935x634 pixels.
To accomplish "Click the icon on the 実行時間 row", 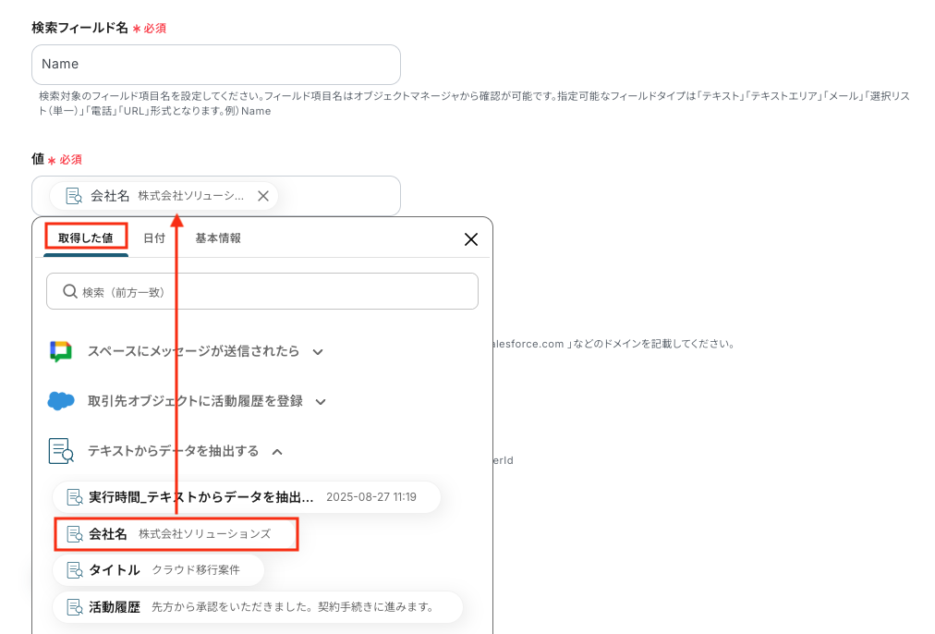I will pyautogui.click(x=75, y=497).
